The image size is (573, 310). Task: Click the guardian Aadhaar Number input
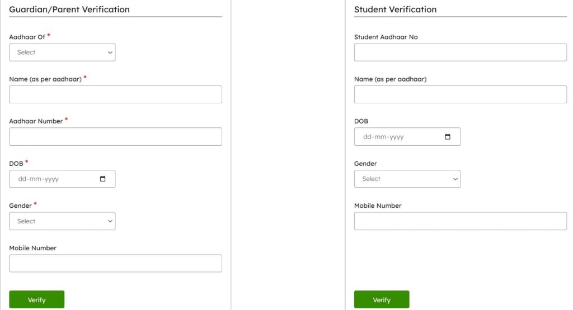click(115, 137)
